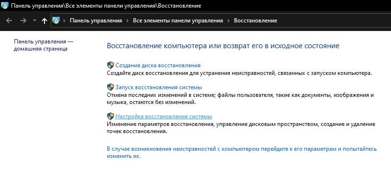Open Панель управления — домашняя страница link
Screen dimensions: 391x187
pyautogui.click(x=44, y=45)
